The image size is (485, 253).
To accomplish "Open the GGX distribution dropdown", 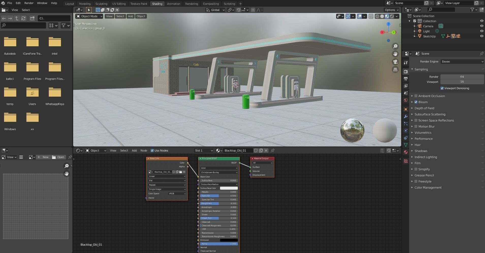I will click(219, 168).
